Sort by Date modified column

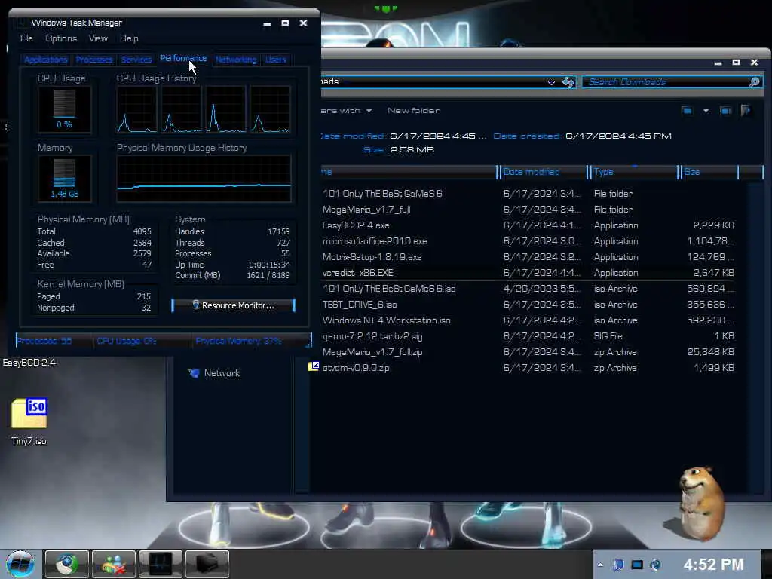[x=542, y=172]
